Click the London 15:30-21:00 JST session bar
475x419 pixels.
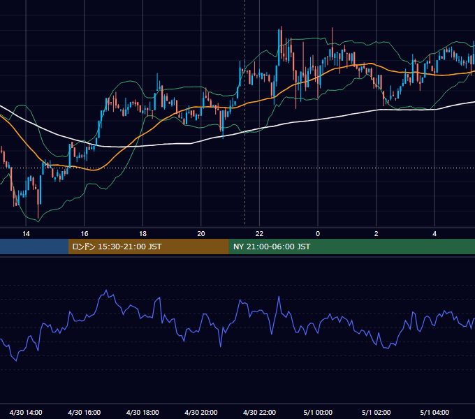(x=148, y=247)
